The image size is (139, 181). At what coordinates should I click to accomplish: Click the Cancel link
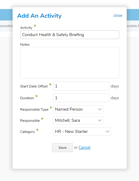pyautogui.click(x=84, y=147)
